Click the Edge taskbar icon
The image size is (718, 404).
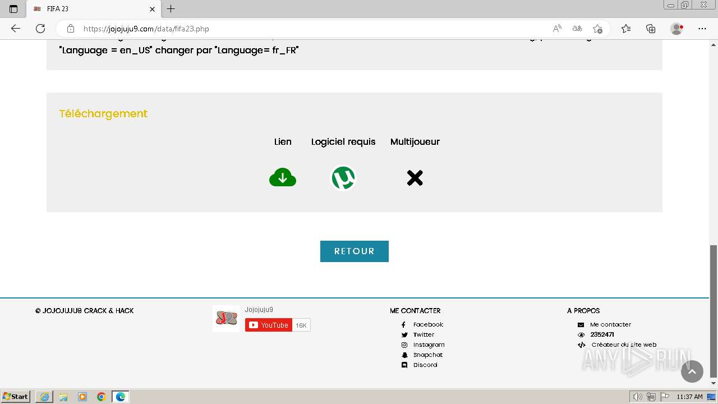pos(121,397)
